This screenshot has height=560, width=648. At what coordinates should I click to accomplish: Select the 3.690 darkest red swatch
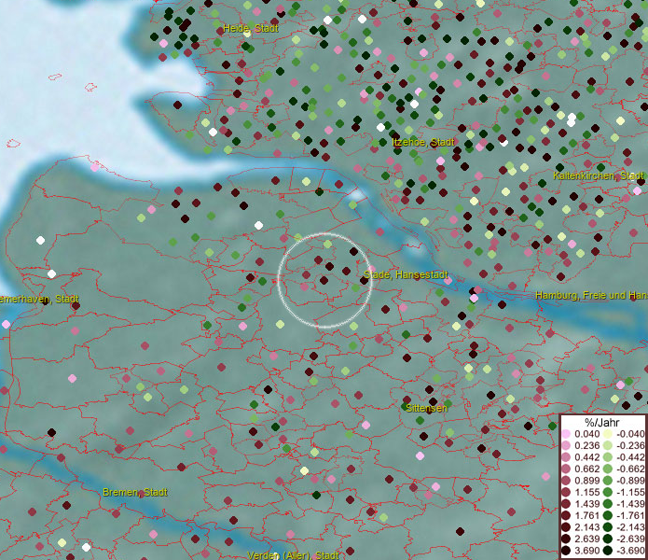pyautogui.click(x=566, y=551)
